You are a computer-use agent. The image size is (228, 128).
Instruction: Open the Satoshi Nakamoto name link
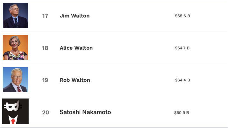pos(85,112)
